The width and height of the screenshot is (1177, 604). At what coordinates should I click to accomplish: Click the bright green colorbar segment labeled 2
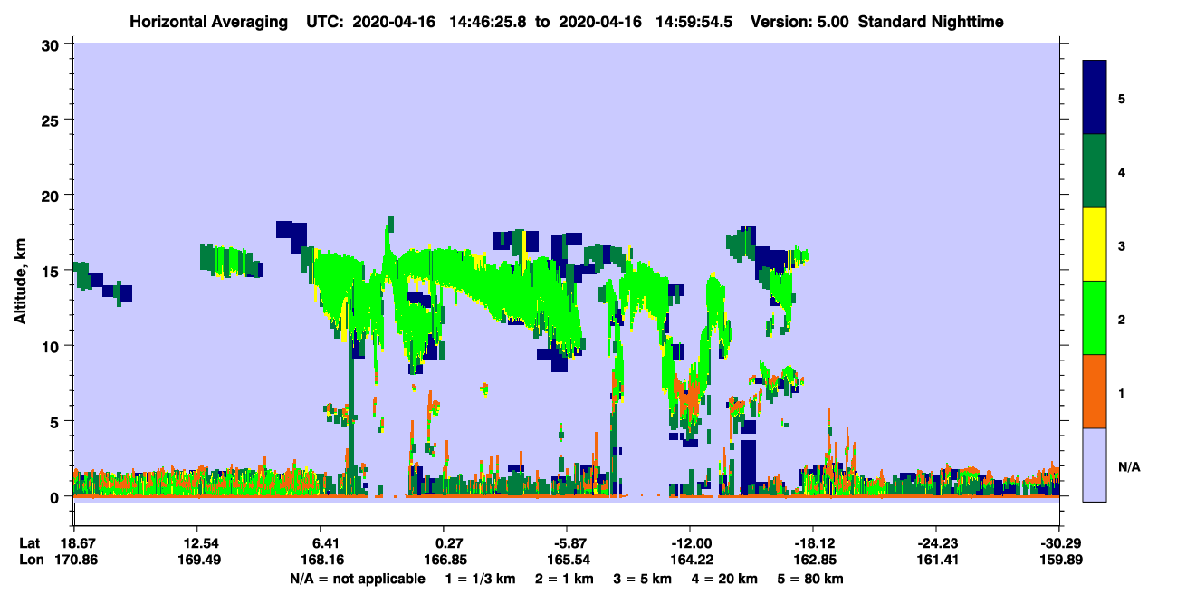tap(1095, 318)
